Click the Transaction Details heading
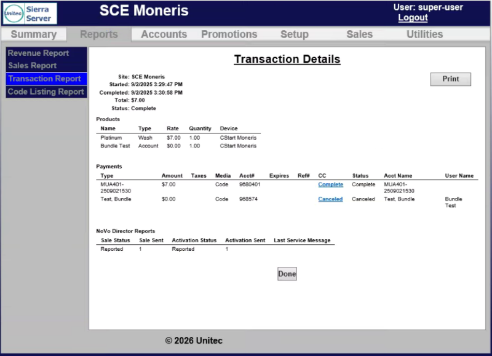 (x=287, y=59)
